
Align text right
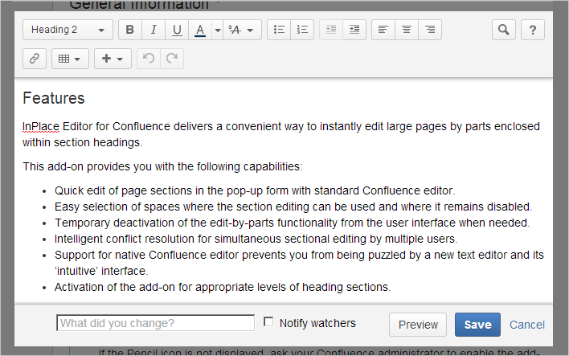click(x=430, y=30)
